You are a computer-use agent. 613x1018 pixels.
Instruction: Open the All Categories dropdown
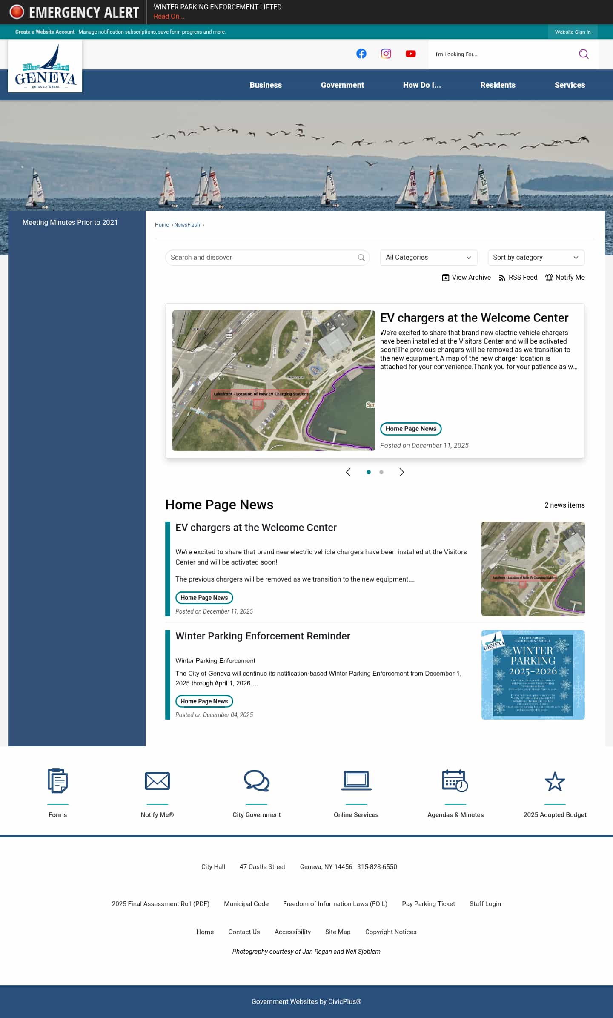pyautogui.click(x=429, y=258)
